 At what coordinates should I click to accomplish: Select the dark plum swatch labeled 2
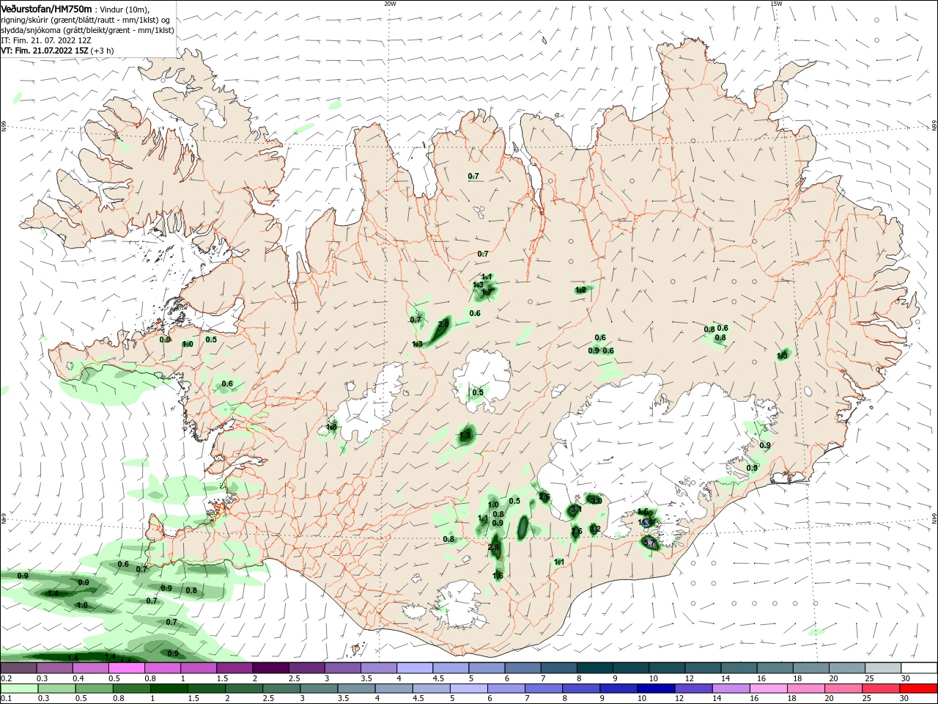coord(270,668)
